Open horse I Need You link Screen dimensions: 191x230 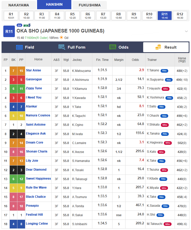33,97
